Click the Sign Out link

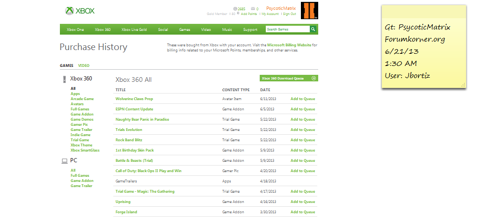289,14
